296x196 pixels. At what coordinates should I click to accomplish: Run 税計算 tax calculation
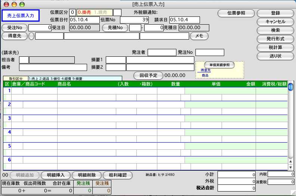[275, 47]
